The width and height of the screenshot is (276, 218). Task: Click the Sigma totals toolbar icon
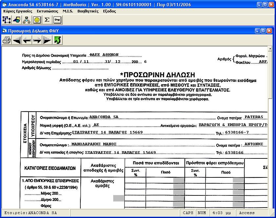47,20
